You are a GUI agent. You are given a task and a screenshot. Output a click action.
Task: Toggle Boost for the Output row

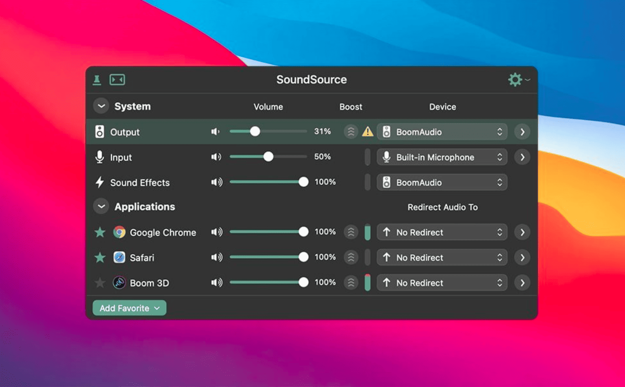(x=351, y=131)
